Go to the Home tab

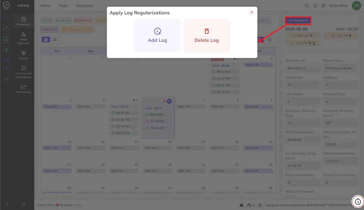pyautogui.click(x=45, y=5)
